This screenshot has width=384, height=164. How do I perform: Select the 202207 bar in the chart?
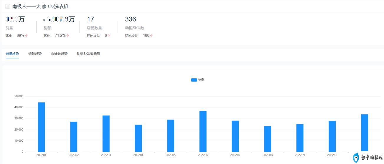point(235,136)
